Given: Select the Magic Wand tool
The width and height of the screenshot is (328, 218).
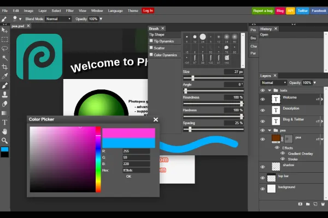Looking at the screenshot, I should coord(4,58).
